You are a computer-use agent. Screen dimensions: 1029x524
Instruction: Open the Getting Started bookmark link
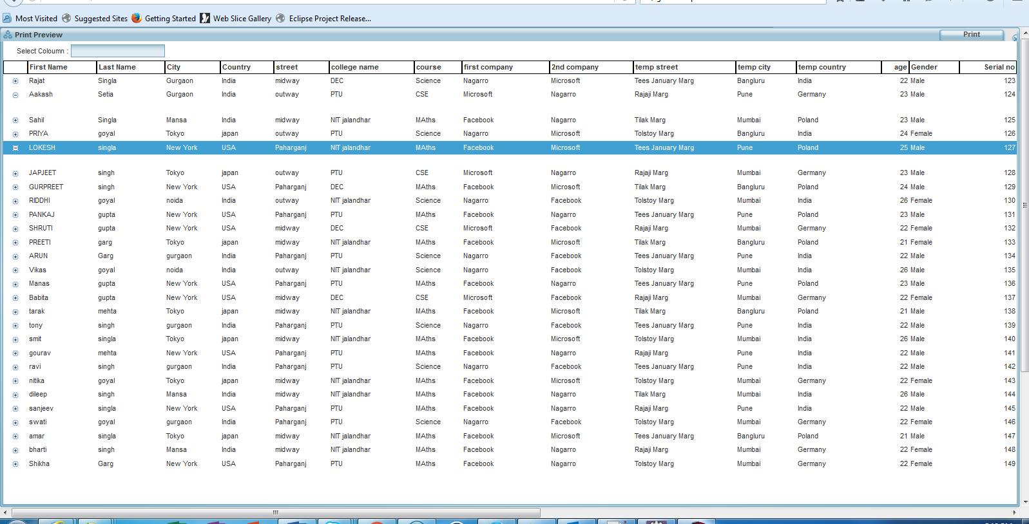(x=170, y=19)
